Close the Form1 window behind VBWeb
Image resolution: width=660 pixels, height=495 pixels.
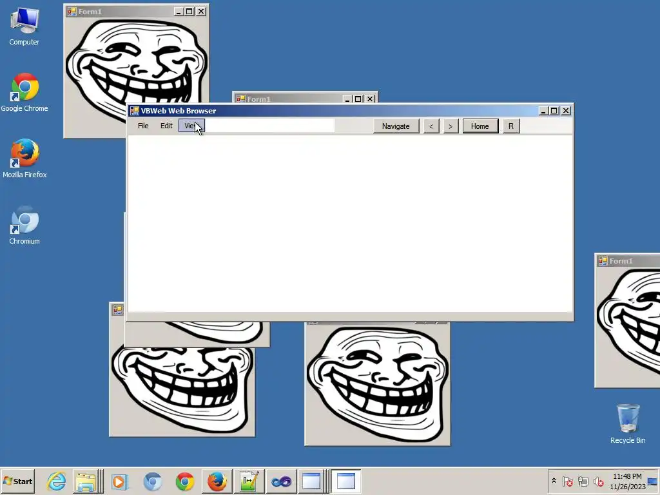pyautogui.click(x=370, y=99)
